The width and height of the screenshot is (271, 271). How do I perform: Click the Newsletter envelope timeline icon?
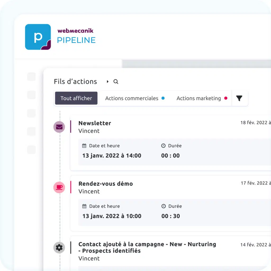click(59, 127)
